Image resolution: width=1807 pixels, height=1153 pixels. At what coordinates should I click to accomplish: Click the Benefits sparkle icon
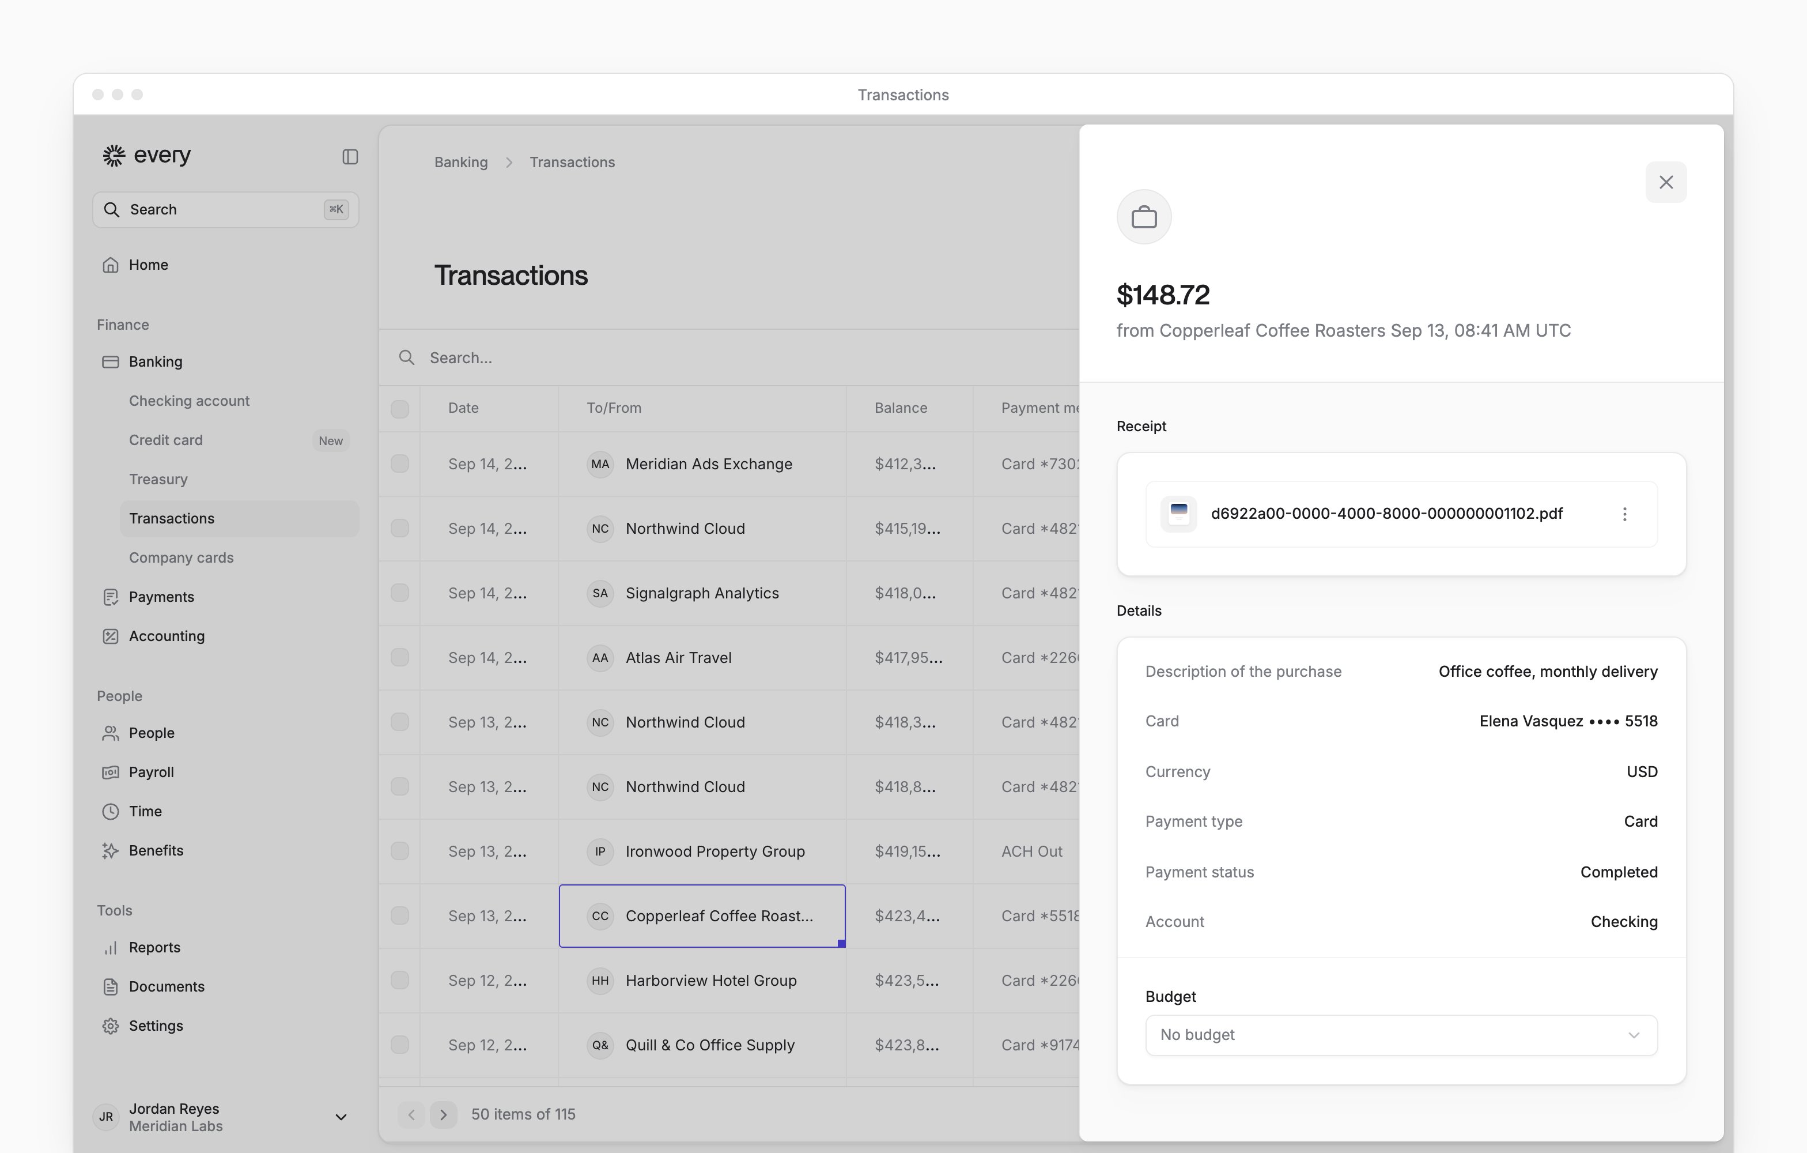coord(110,850)
